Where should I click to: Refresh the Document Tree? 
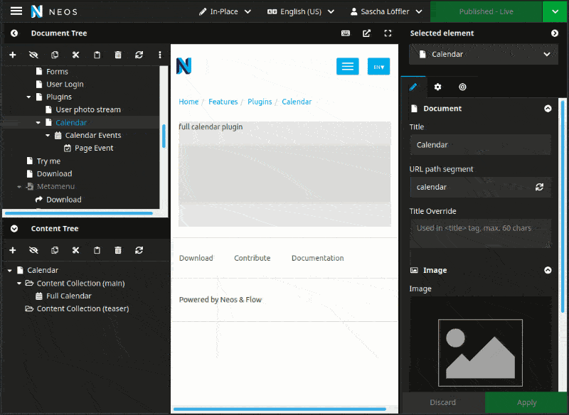point(139,55)
